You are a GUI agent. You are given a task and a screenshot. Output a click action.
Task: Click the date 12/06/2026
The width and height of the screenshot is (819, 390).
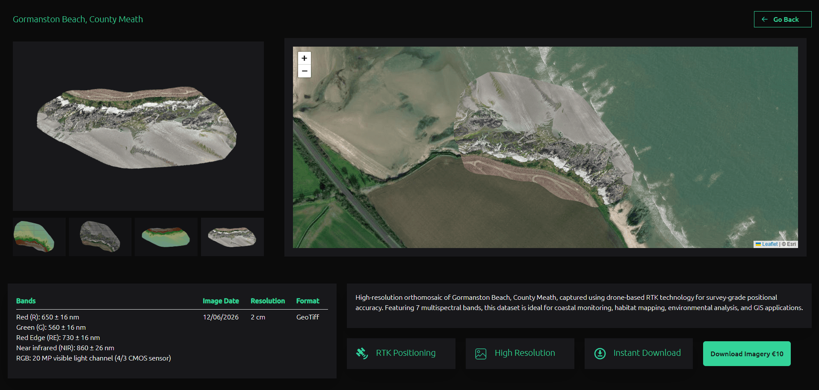[x=221, y=317]
